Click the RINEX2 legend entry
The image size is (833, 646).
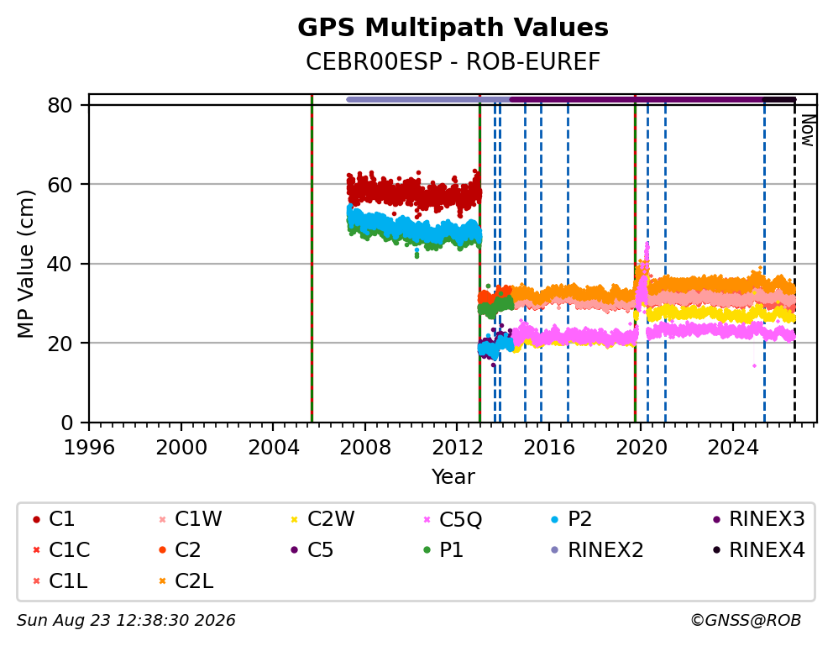click(597, 550)
